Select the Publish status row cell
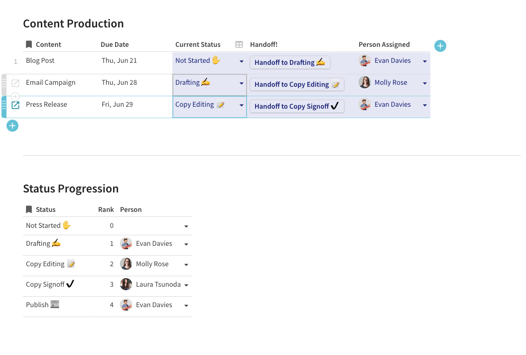Viewport: 526px width, 355px height. click(37, 305)
